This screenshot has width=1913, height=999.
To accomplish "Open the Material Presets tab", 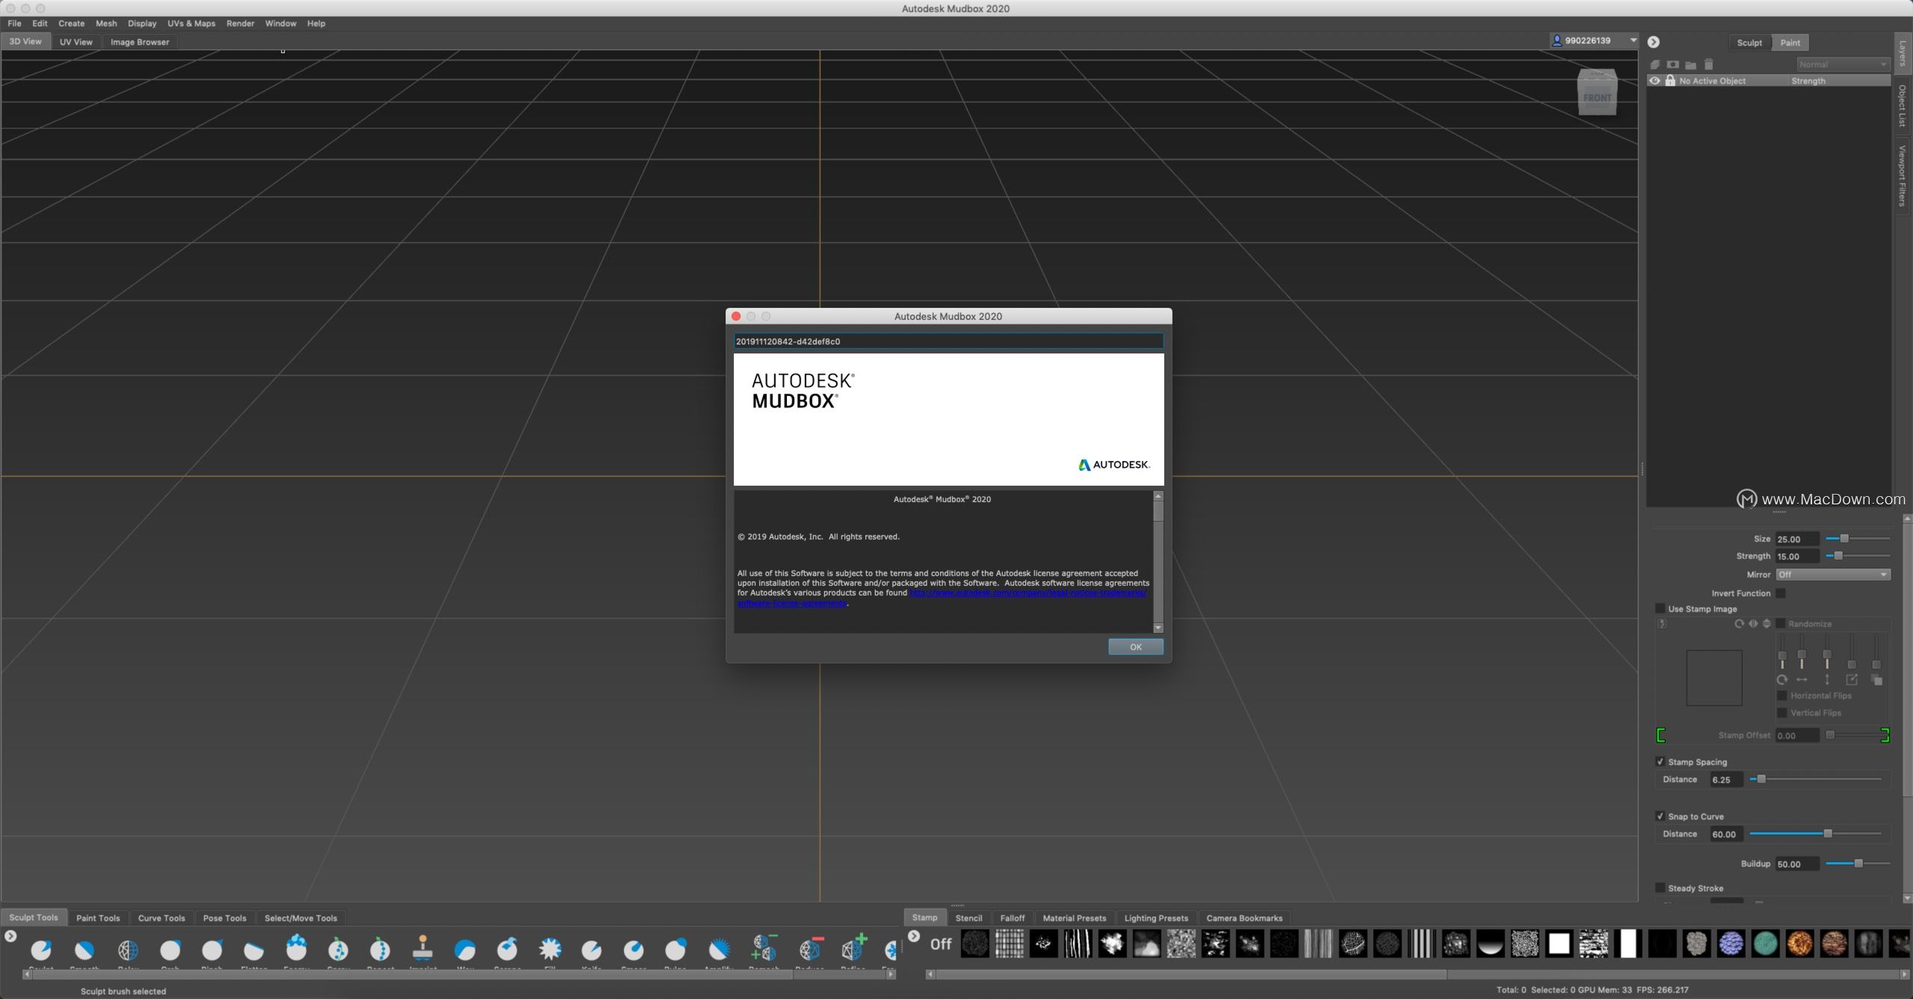I will pos(1074,918).
